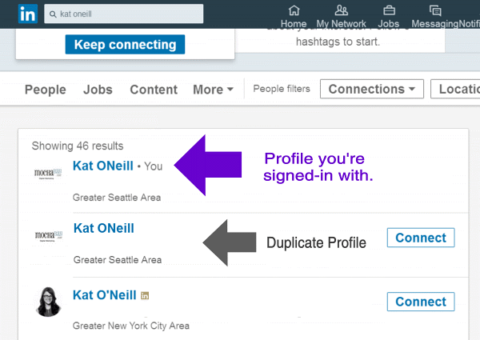Connect with the duplicate Kat ONeill profile
This screenshot has width=480, height=340.
pyautogui.click(x=420, y=238)
